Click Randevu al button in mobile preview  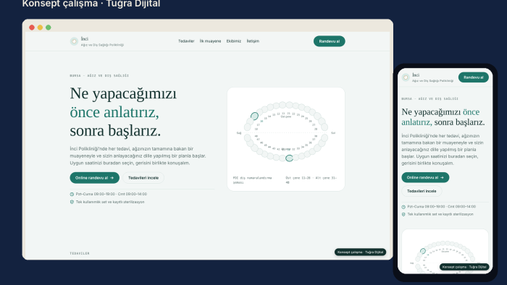click(x=474, y=77)
